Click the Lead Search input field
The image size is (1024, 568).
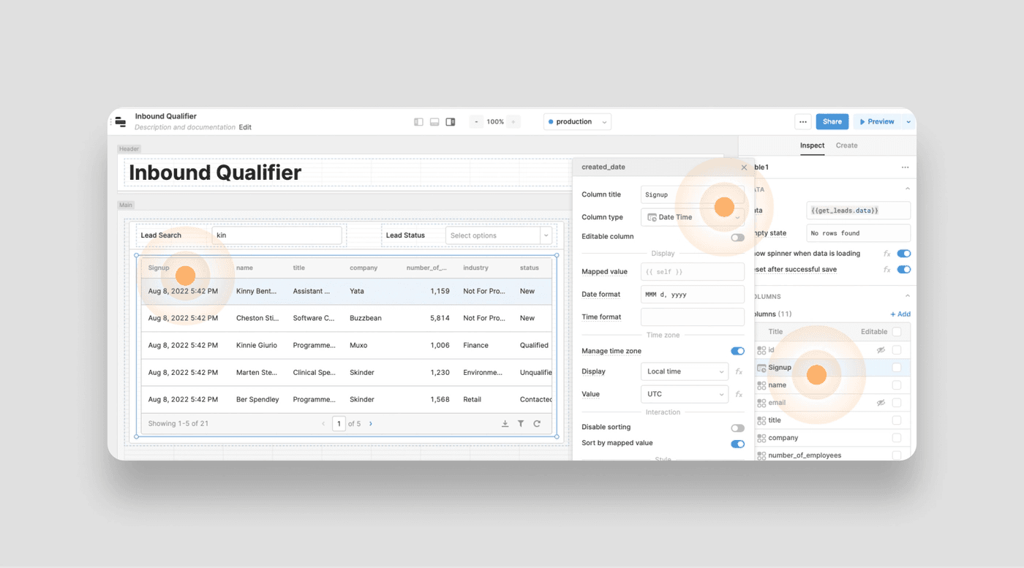(276, 235)
